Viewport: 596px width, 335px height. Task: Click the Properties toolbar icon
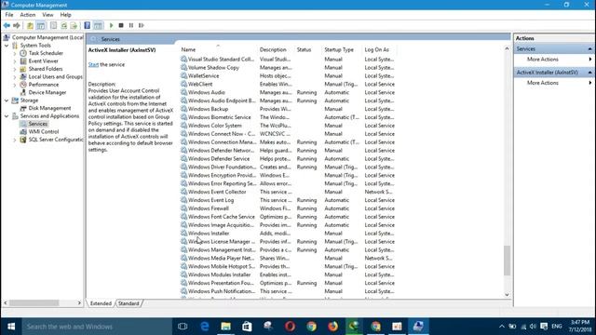coord(53,25)
